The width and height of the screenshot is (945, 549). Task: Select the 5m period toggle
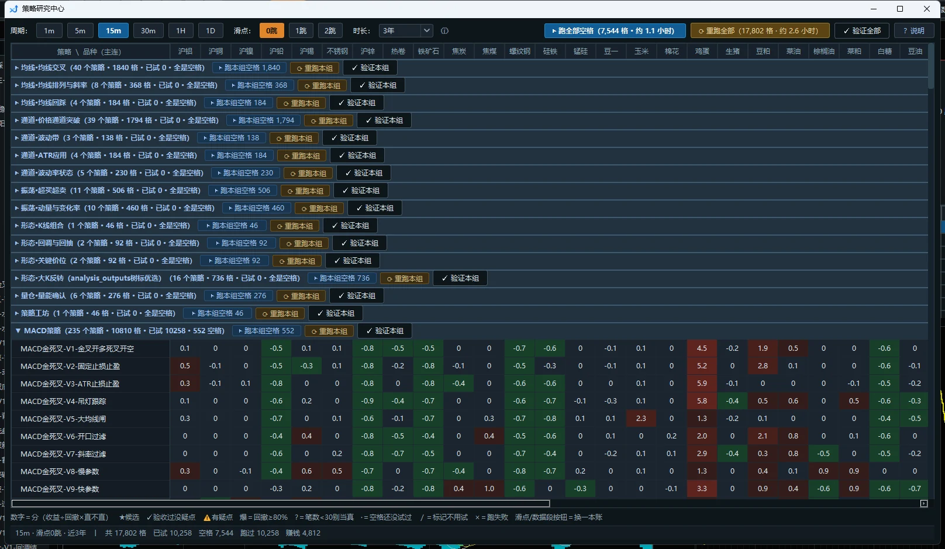pos(80,30)
